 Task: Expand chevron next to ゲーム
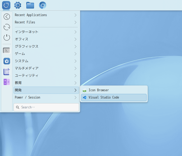[x=75, y=54]
